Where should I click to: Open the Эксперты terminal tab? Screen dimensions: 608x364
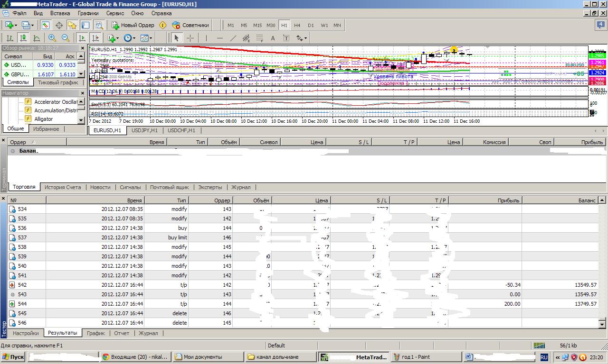[210, 187]
